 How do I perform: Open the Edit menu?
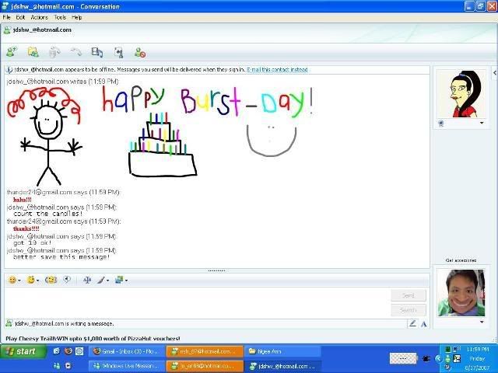pyautogui.click(x=20, y=17)
